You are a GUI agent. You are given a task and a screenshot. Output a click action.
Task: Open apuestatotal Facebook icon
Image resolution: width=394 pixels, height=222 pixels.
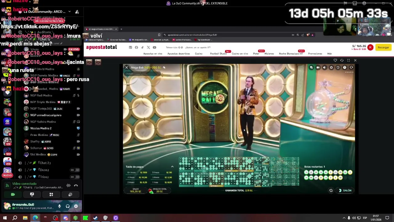coord(136,47)
